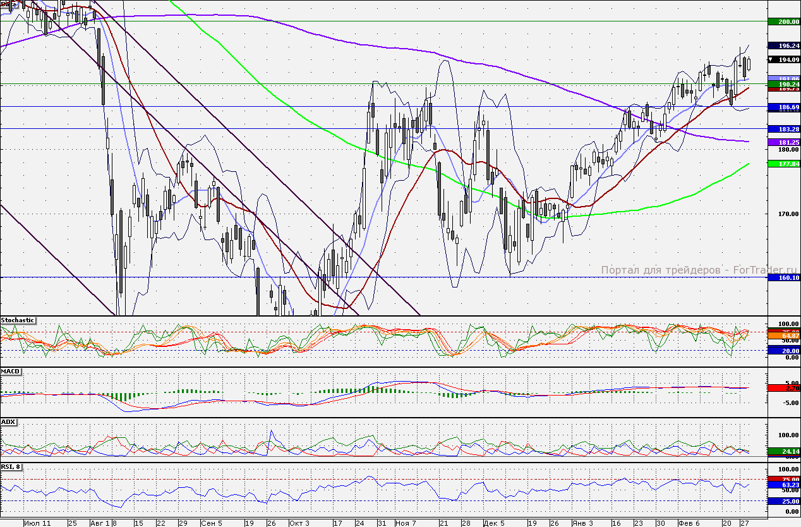
Task: Click the red 2.70 MACD value tag
Action: [784, 387]
